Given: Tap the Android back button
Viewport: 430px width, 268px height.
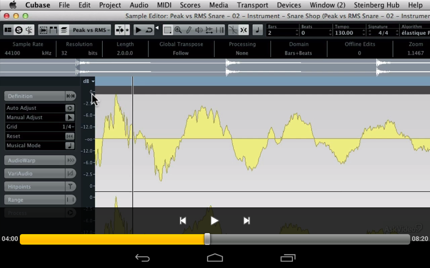Looking at the screenshot, I should coord(142,258).
